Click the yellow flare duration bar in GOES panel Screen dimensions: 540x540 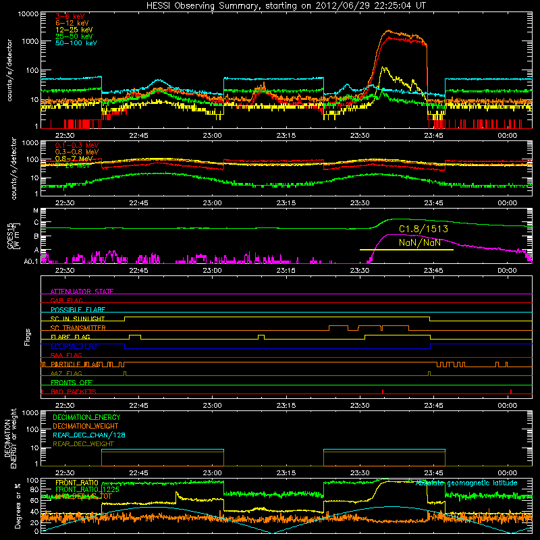click(406, 250)
